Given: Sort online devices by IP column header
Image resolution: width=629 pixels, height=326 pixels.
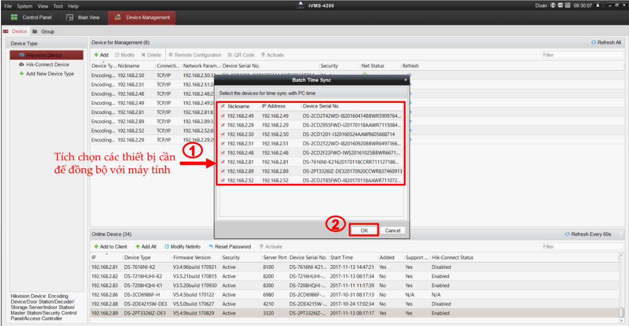Looking at the screenshot, I should pyautogui.click(x=105, y=258).
